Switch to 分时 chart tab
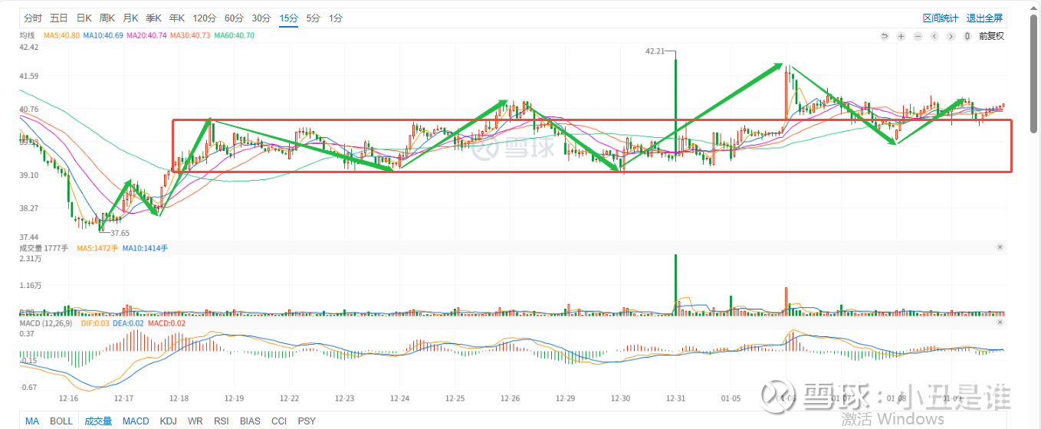 (33, 18)
